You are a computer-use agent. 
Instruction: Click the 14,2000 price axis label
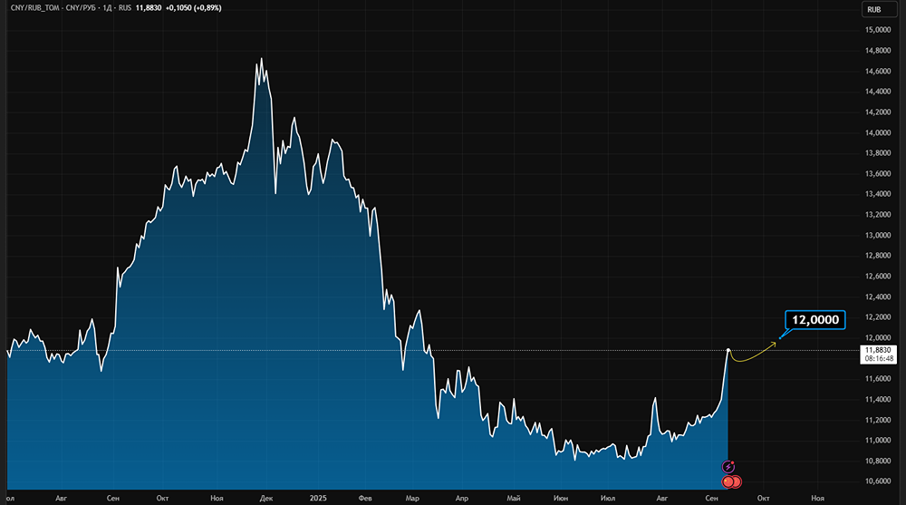coord(878,112)
